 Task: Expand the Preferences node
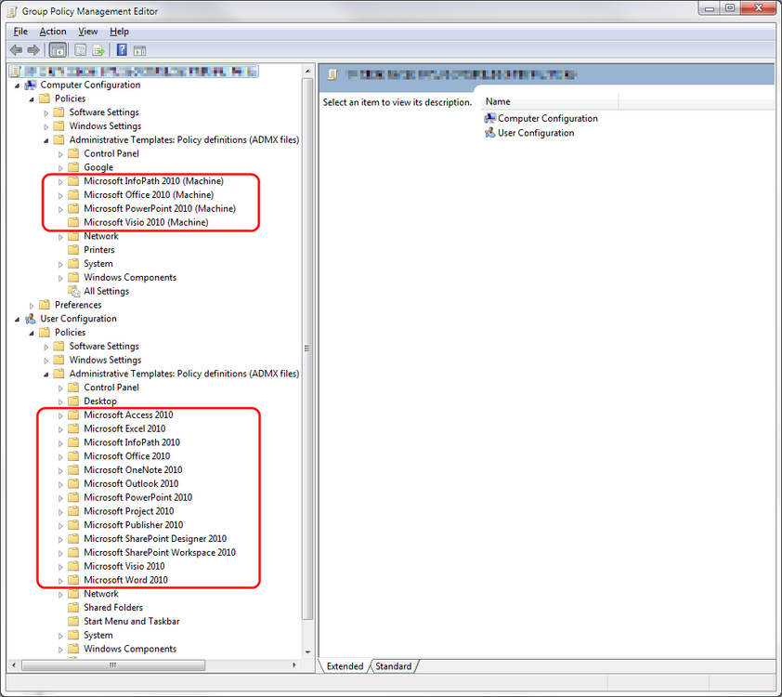pos(32,306)
